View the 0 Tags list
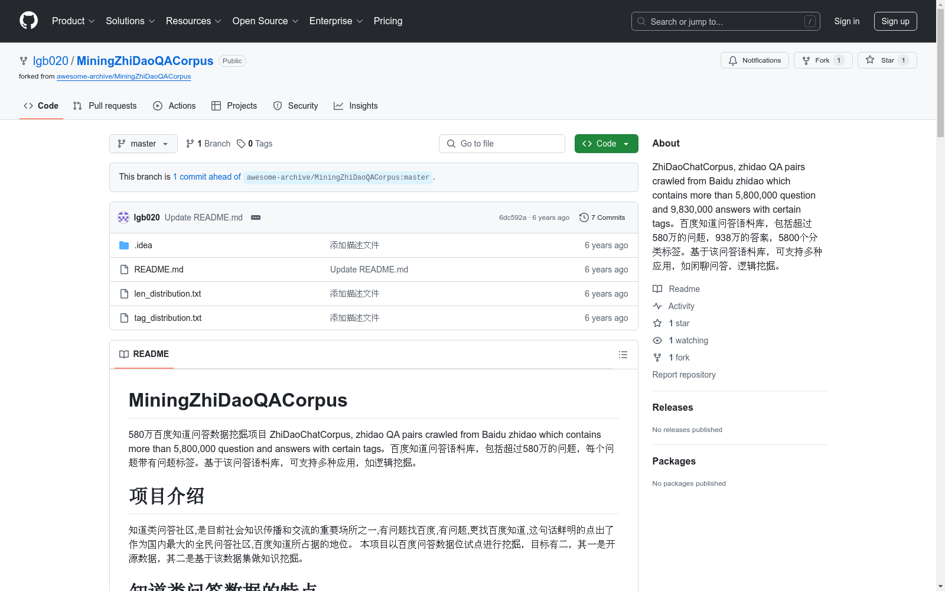 [x=255, y=144]
